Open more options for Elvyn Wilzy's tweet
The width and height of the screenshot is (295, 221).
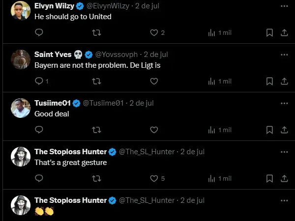(x=284, y=6)
